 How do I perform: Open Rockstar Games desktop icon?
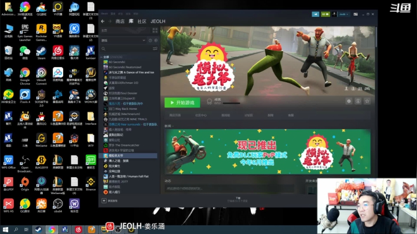pyautogui.click(x=41, y=32)
